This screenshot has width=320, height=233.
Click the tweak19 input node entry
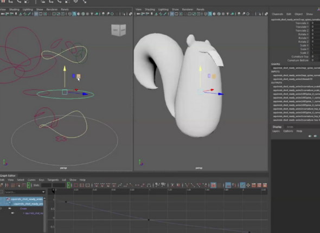[x=293, y=79]
